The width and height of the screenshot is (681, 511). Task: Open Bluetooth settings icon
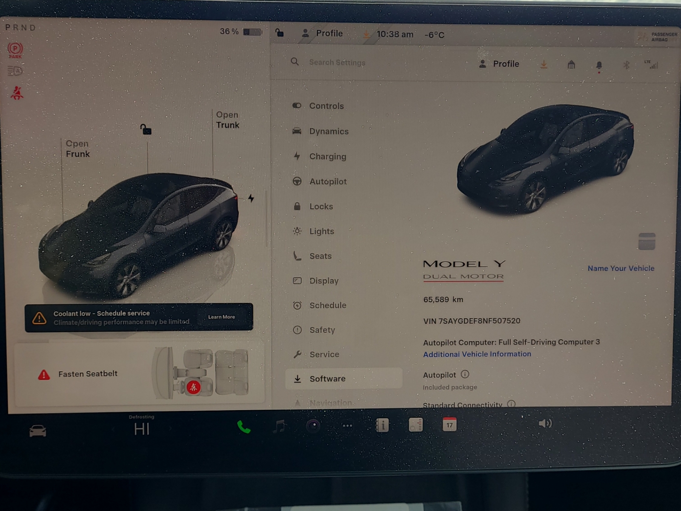[626, 65]
